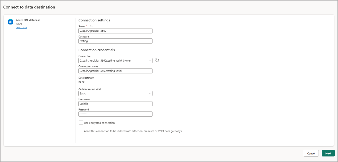Click the Next button
This screenshot has height=162, width=338.
pos(328,153)
